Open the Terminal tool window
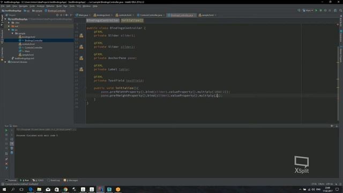The width and height of the screenshot is (343, 193). point(11,180)
